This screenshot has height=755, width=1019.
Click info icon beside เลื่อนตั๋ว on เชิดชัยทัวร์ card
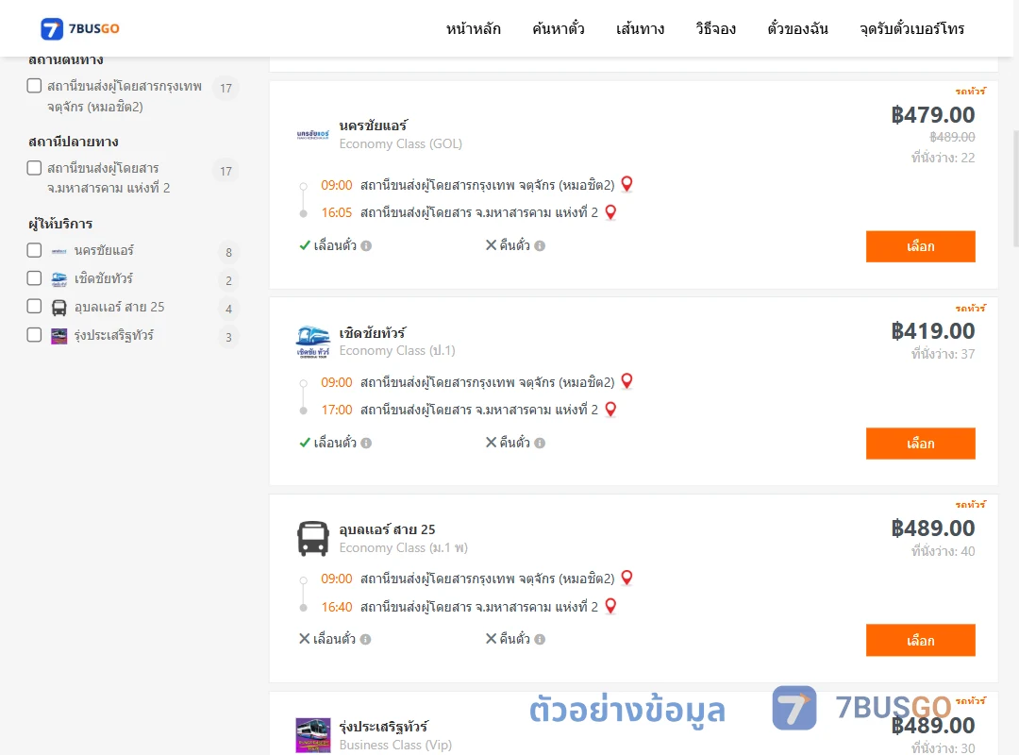pos(366,443)
